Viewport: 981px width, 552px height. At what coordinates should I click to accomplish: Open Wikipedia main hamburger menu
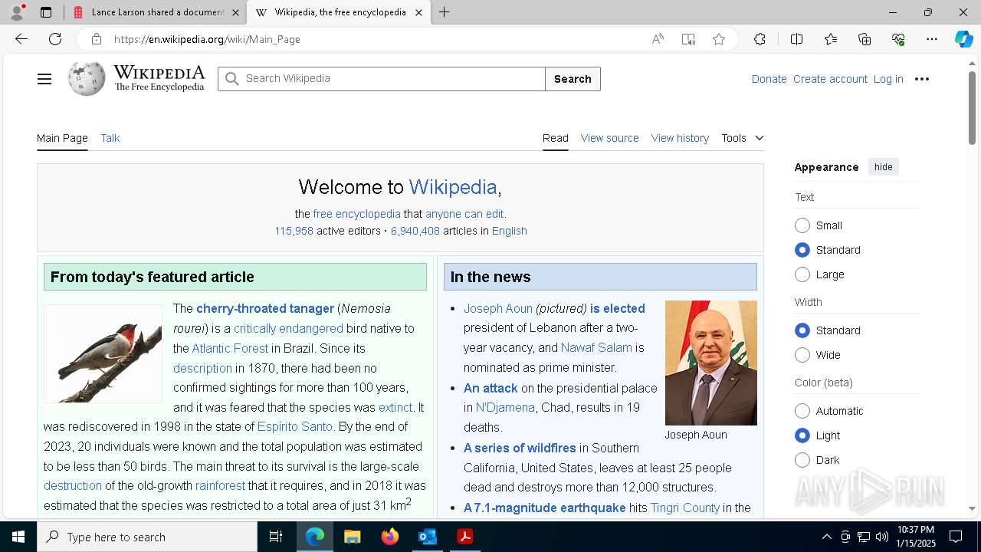pos(44,79)
